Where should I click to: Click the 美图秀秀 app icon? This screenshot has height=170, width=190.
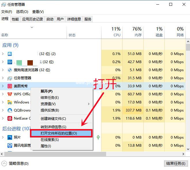[10, 86]
